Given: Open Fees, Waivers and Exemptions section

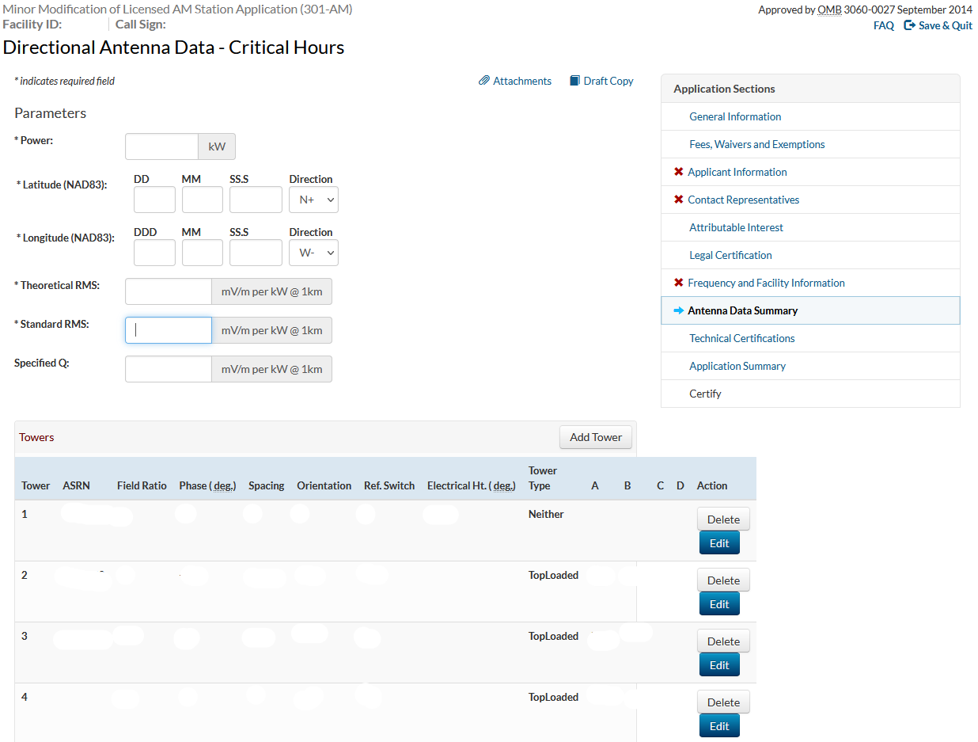Looking at the screenshot, I should [756, 144].
